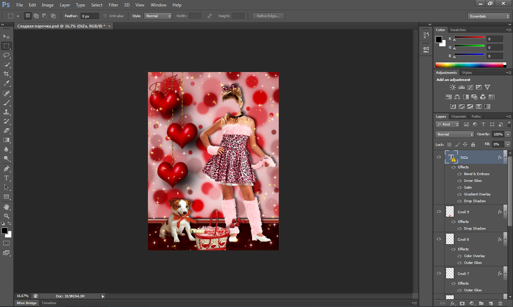The image size is (513, 307).
Task: Open the layer blend mode dropdown
Action: point(455,134)
